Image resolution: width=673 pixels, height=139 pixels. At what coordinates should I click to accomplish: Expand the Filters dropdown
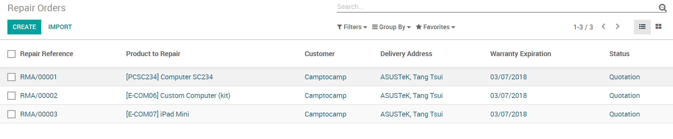tap(352, 27)
